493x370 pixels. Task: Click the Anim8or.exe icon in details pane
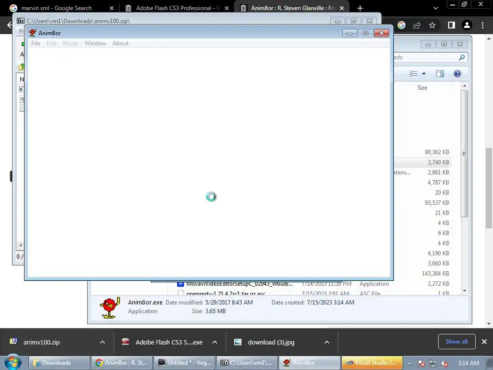(x=110, y=308)
